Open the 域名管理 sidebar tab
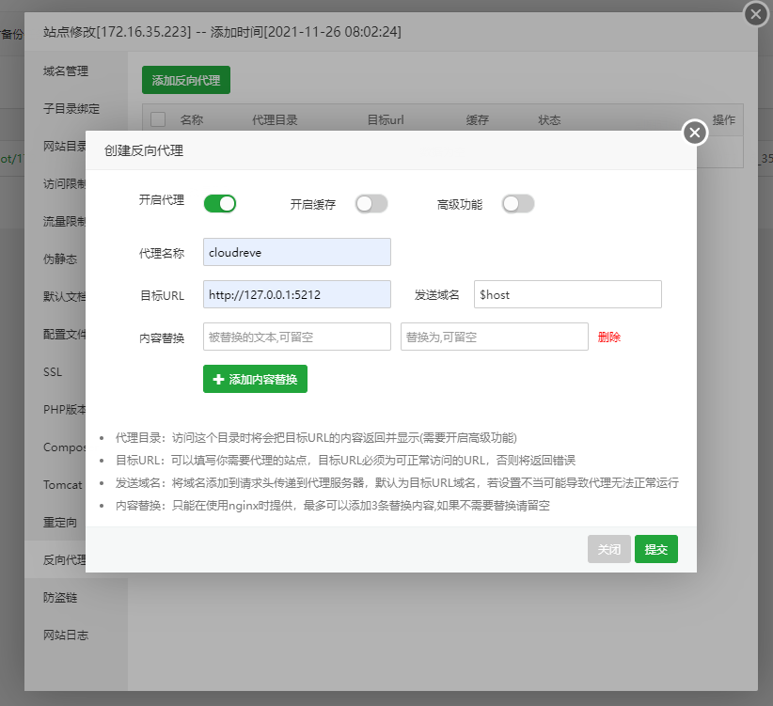773x706 pixels. tap(65, 71)
